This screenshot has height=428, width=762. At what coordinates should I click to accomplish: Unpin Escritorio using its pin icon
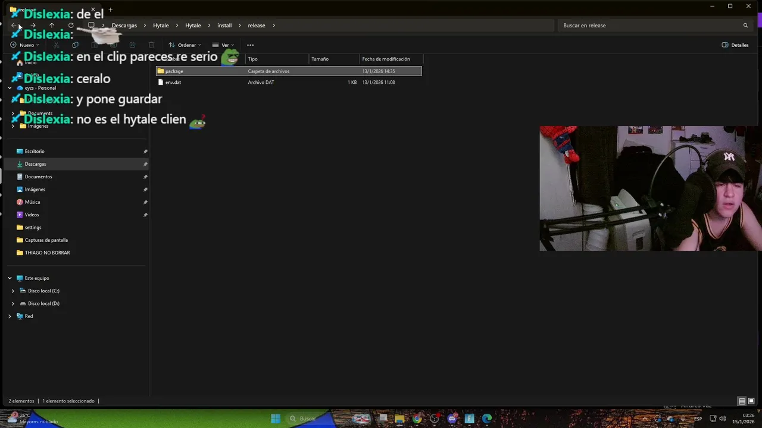[145, 152]
